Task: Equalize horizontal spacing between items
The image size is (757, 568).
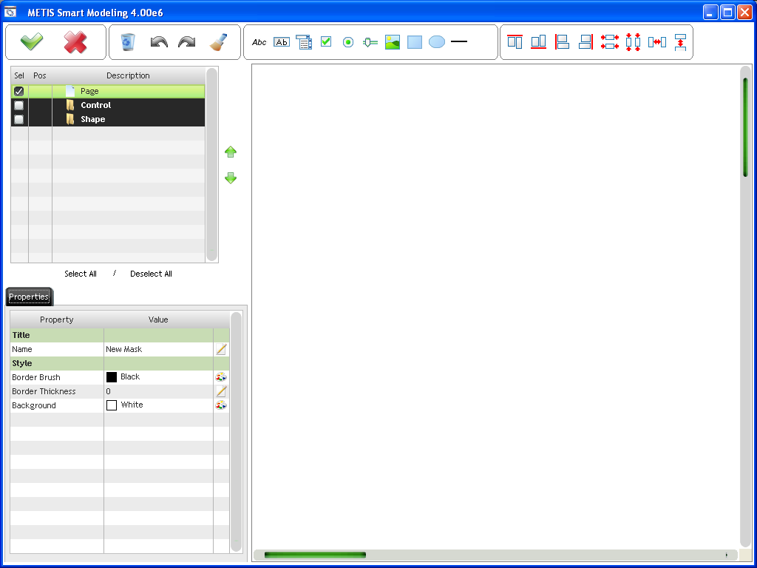Action: (x=657, y=42)
